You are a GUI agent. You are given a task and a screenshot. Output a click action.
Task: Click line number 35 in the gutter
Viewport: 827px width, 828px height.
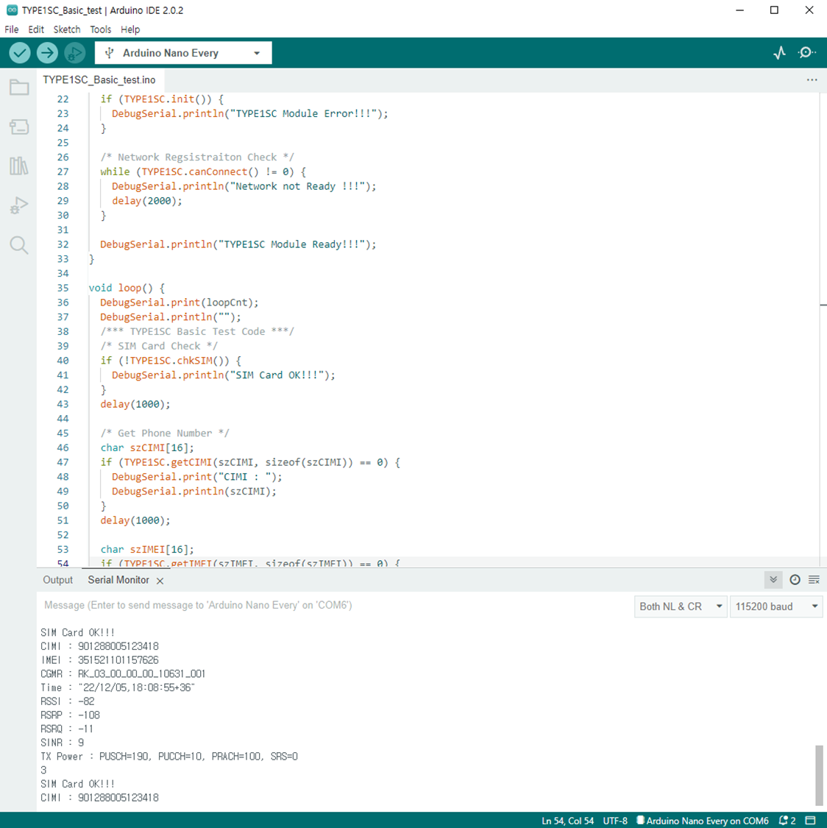[63, 288]
